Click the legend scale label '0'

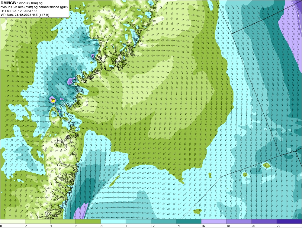[x=1, y=226]
